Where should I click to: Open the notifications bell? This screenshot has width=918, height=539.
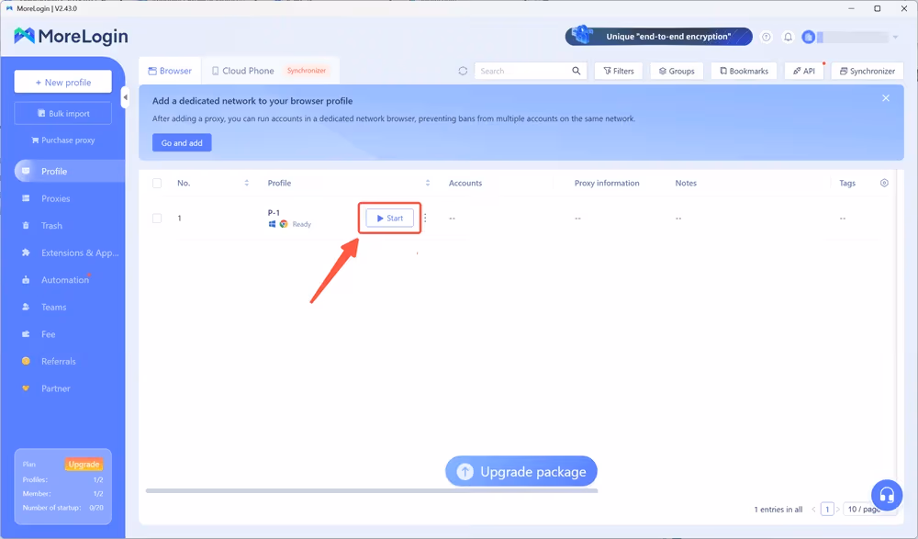[788, 37]
